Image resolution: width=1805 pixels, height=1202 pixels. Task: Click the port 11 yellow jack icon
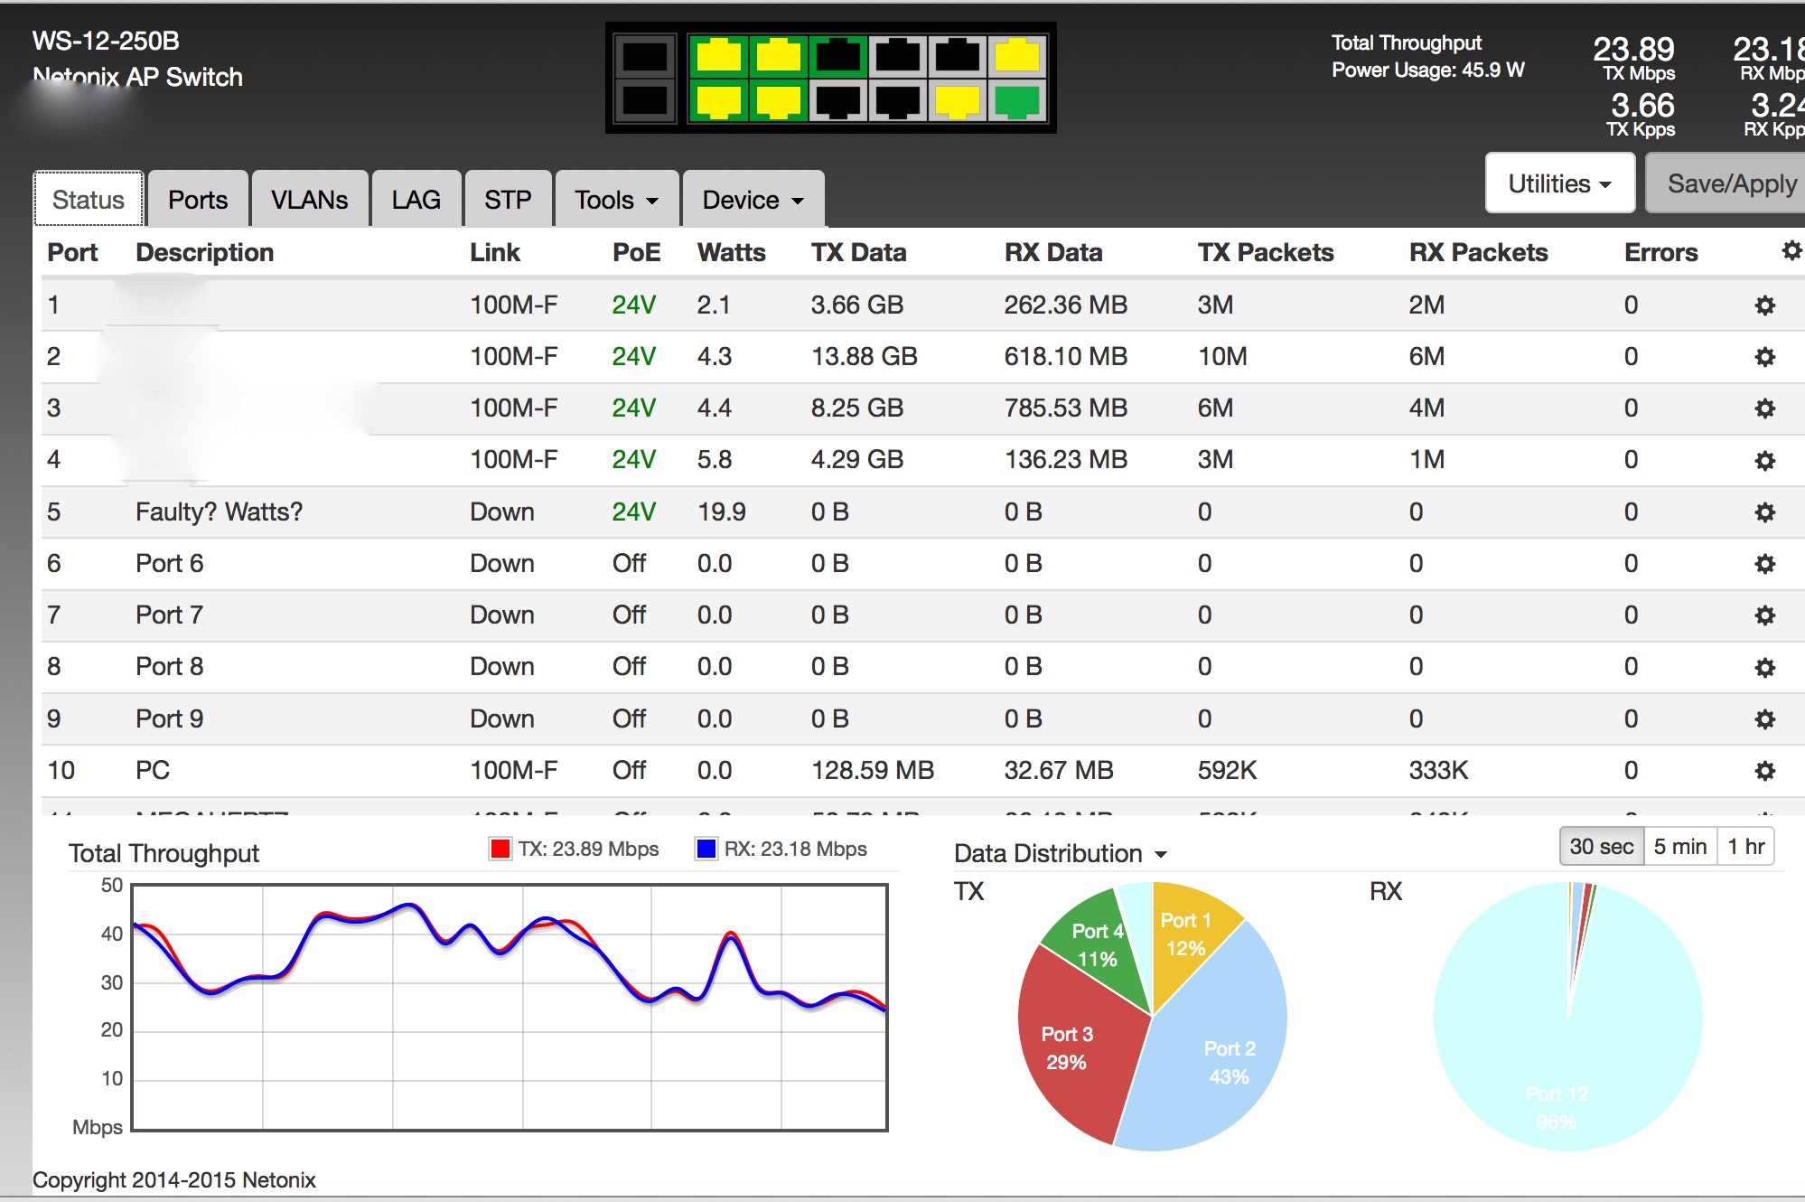1017,57
